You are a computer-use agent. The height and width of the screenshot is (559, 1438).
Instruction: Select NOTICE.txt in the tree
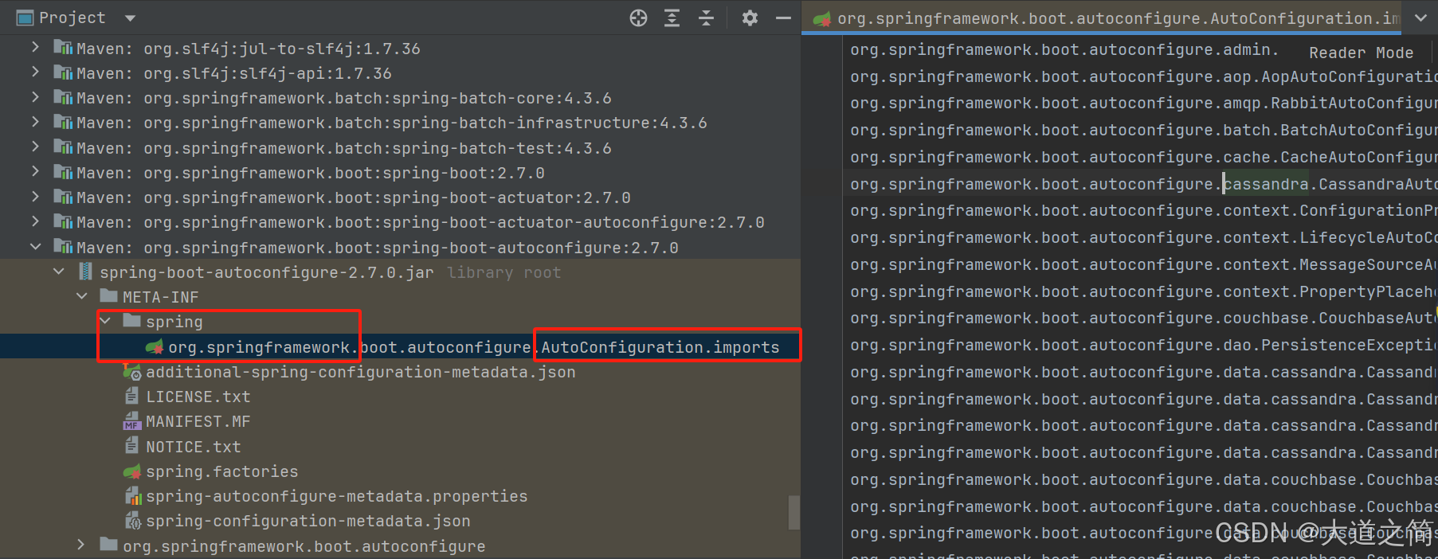pyautogui.click(x=193, y=447)
